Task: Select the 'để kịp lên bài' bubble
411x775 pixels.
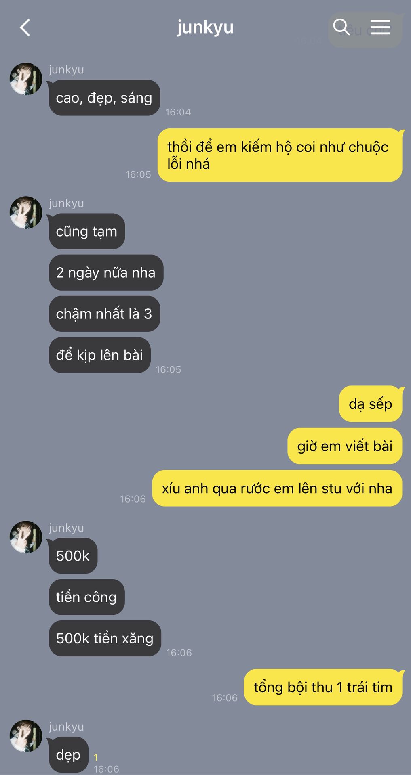Action: 99,355
